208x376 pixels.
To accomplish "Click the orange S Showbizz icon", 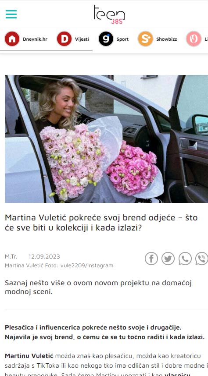I will pos(145,39).
